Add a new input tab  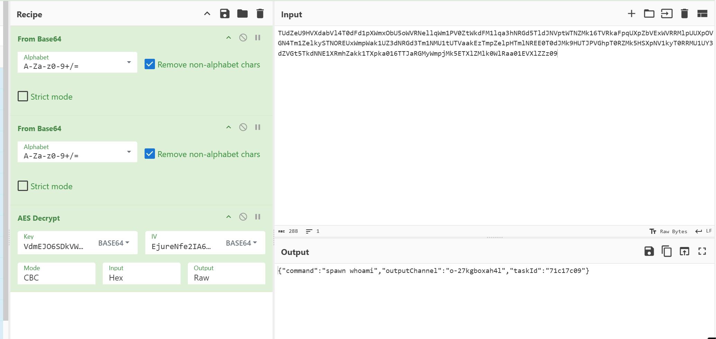(x=631, y=14)
